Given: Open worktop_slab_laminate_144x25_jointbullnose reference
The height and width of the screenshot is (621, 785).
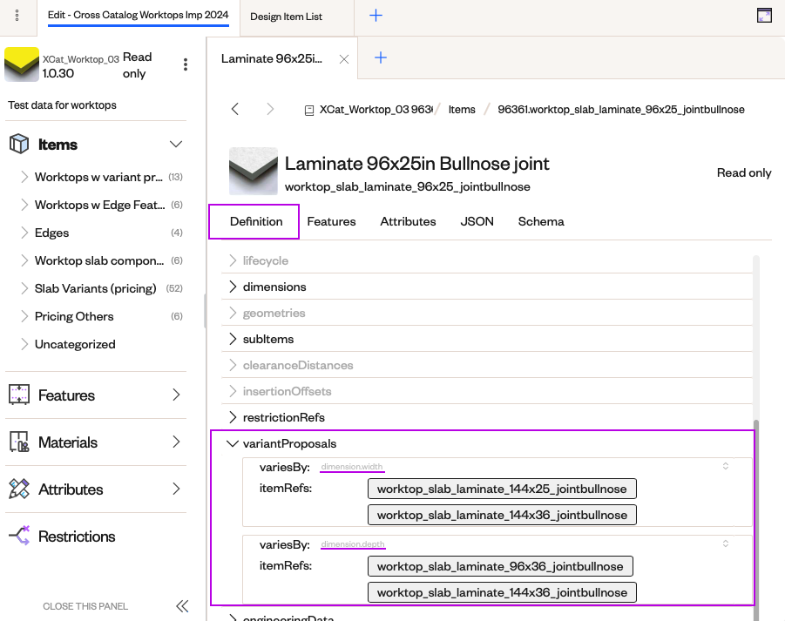Looking at the screenshot, I should 502,489.
